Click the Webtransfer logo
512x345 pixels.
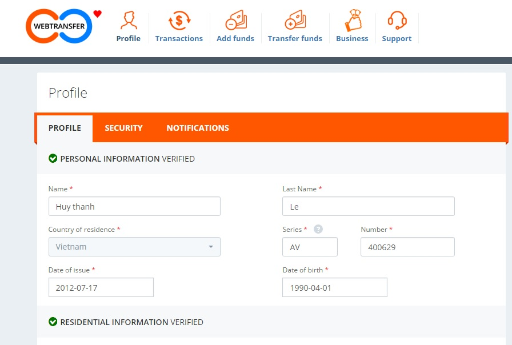59,26
